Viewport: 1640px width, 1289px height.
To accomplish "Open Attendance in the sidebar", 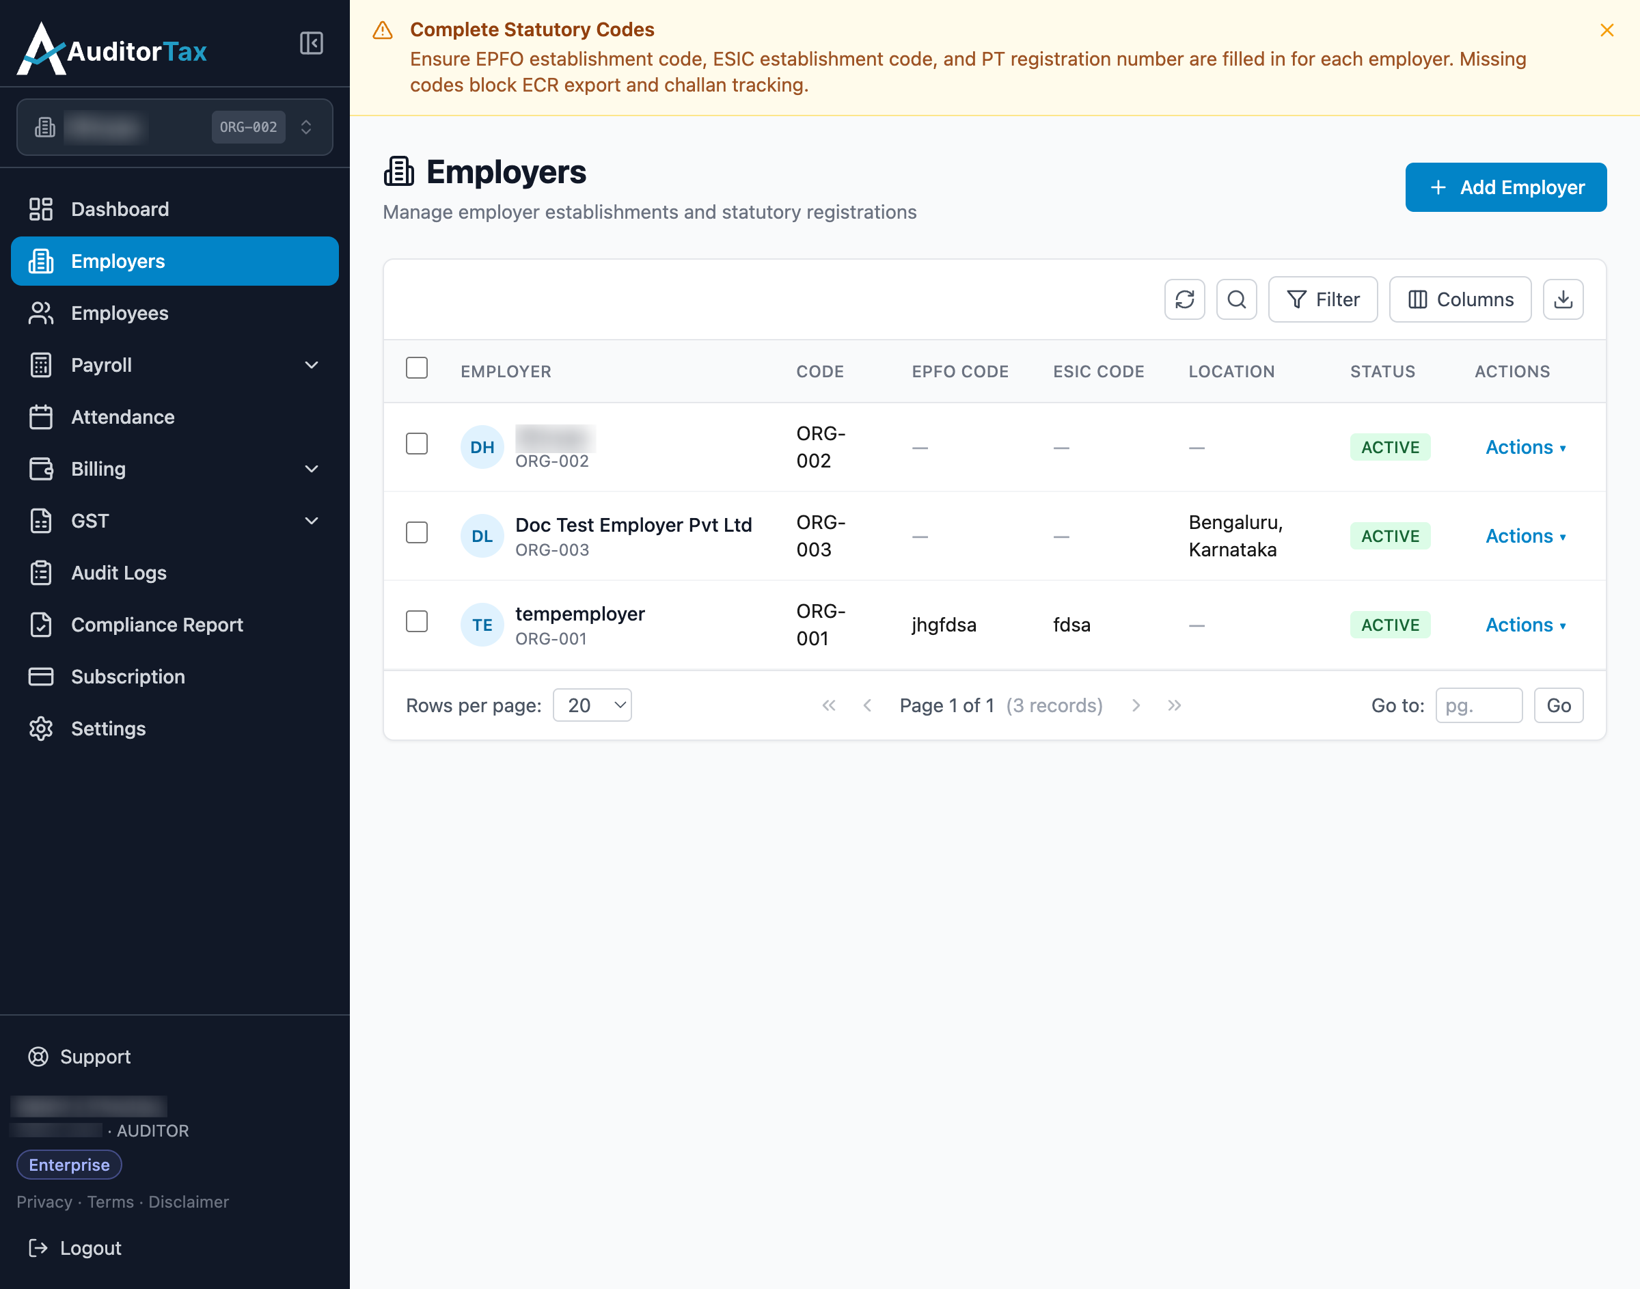I will coord(175,417).
